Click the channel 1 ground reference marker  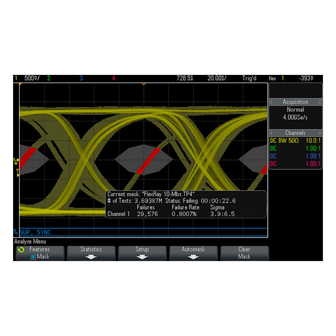tap(16, 161)
